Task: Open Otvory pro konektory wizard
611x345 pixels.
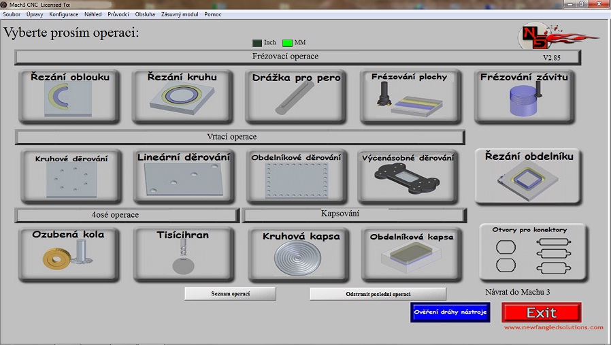Action: (533, 252)
